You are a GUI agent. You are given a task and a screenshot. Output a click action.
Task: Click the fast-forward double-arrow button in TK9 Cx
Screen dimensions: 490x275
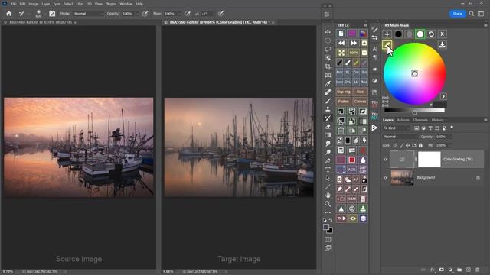(x=353, y=43)
